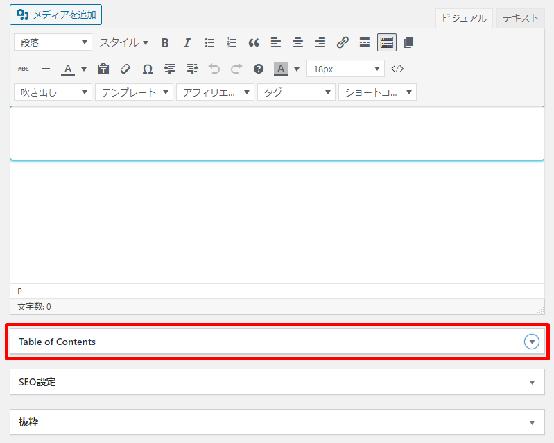554x443 pixels.
Task: Open keyboard shortcuts help icon
Action: click(259, 69)
